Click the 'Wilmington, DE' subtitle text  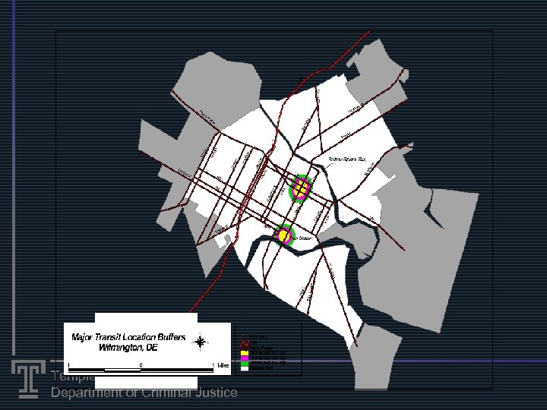pos(128,348)
